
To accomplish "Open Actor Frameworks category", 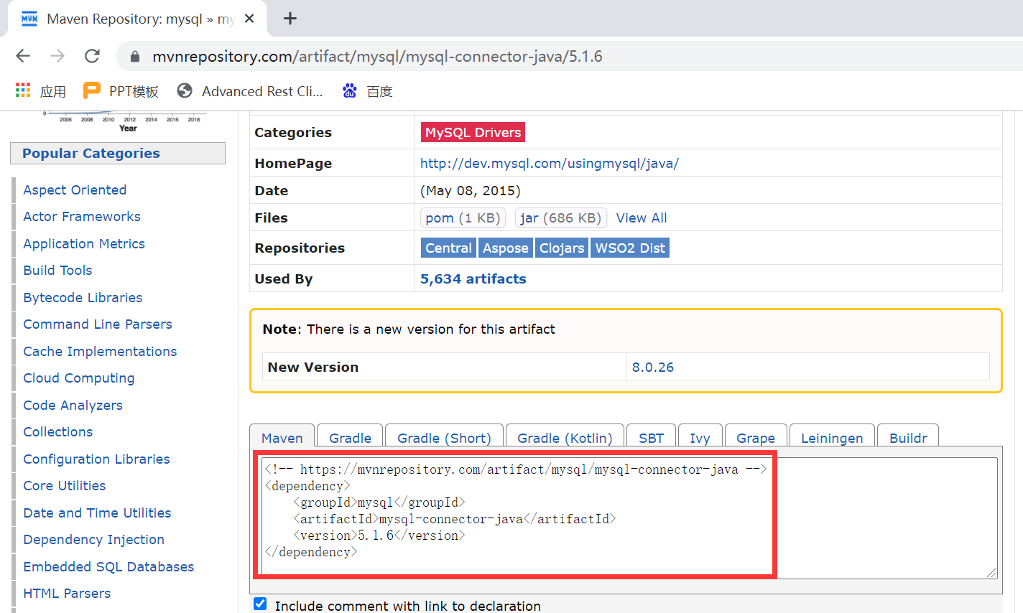I will pos(82,216).
